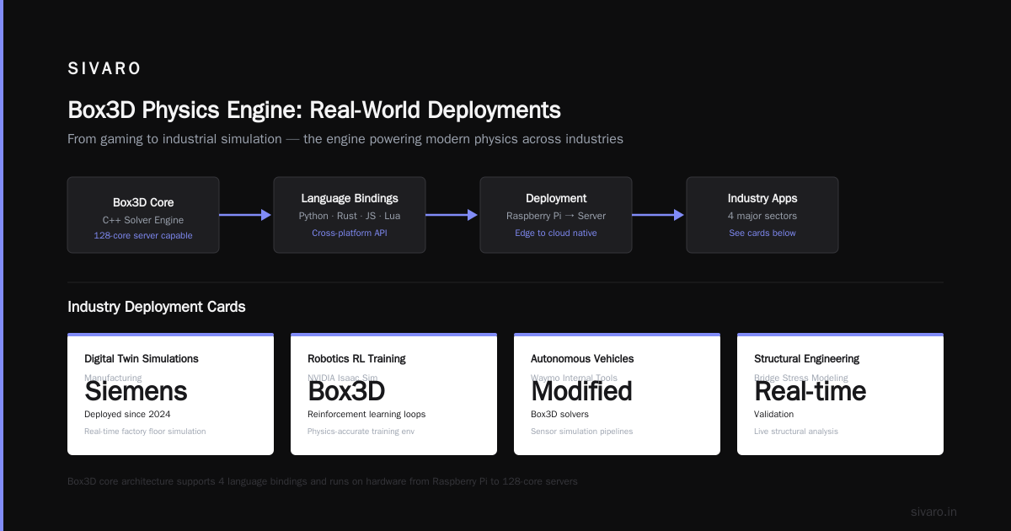
Task: Open the Structural Engineering card
Action: point(840,394)
